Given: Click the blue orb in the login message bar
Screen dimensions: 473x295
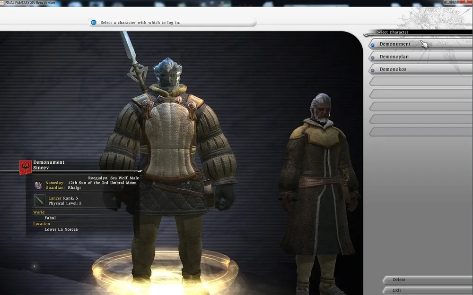Looking at the screenshot, I should point(94,22).
